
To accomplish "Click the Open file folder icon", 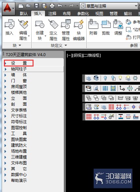I will (x=29, y=6).
